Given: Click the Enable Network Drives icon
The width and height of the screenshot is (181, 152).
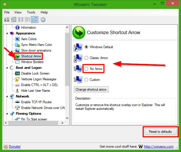Looking at the screenshot, I should click(x=17, y=108).
